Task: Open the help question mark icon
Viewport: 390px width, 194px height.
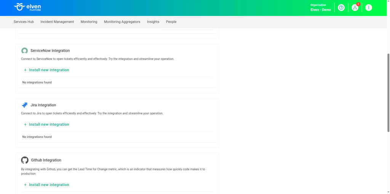Action: [x=341, y=8]
